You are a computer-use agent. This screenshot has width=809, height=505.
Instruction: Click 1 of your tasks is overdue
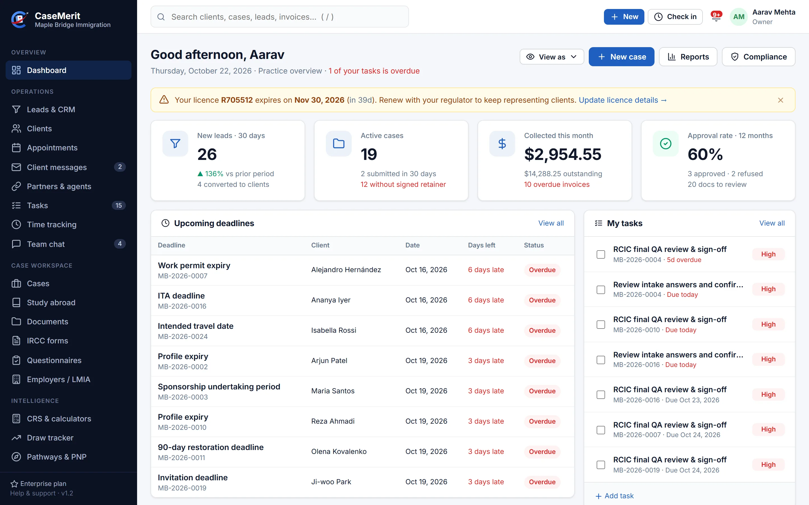coord(374,71)
